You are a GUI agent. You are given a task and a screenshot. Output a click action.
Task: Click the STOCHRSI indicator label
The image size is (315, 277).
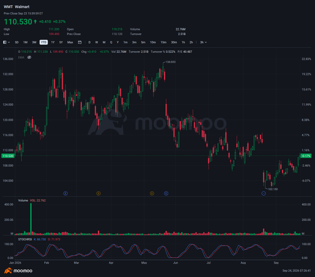(x=25, y=239)
